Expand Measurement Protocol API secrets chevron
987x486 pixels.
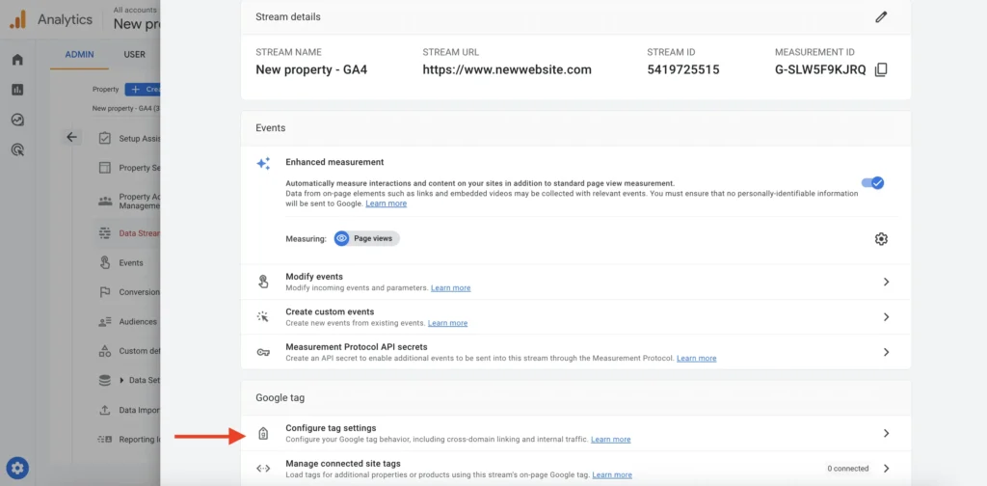886,352
